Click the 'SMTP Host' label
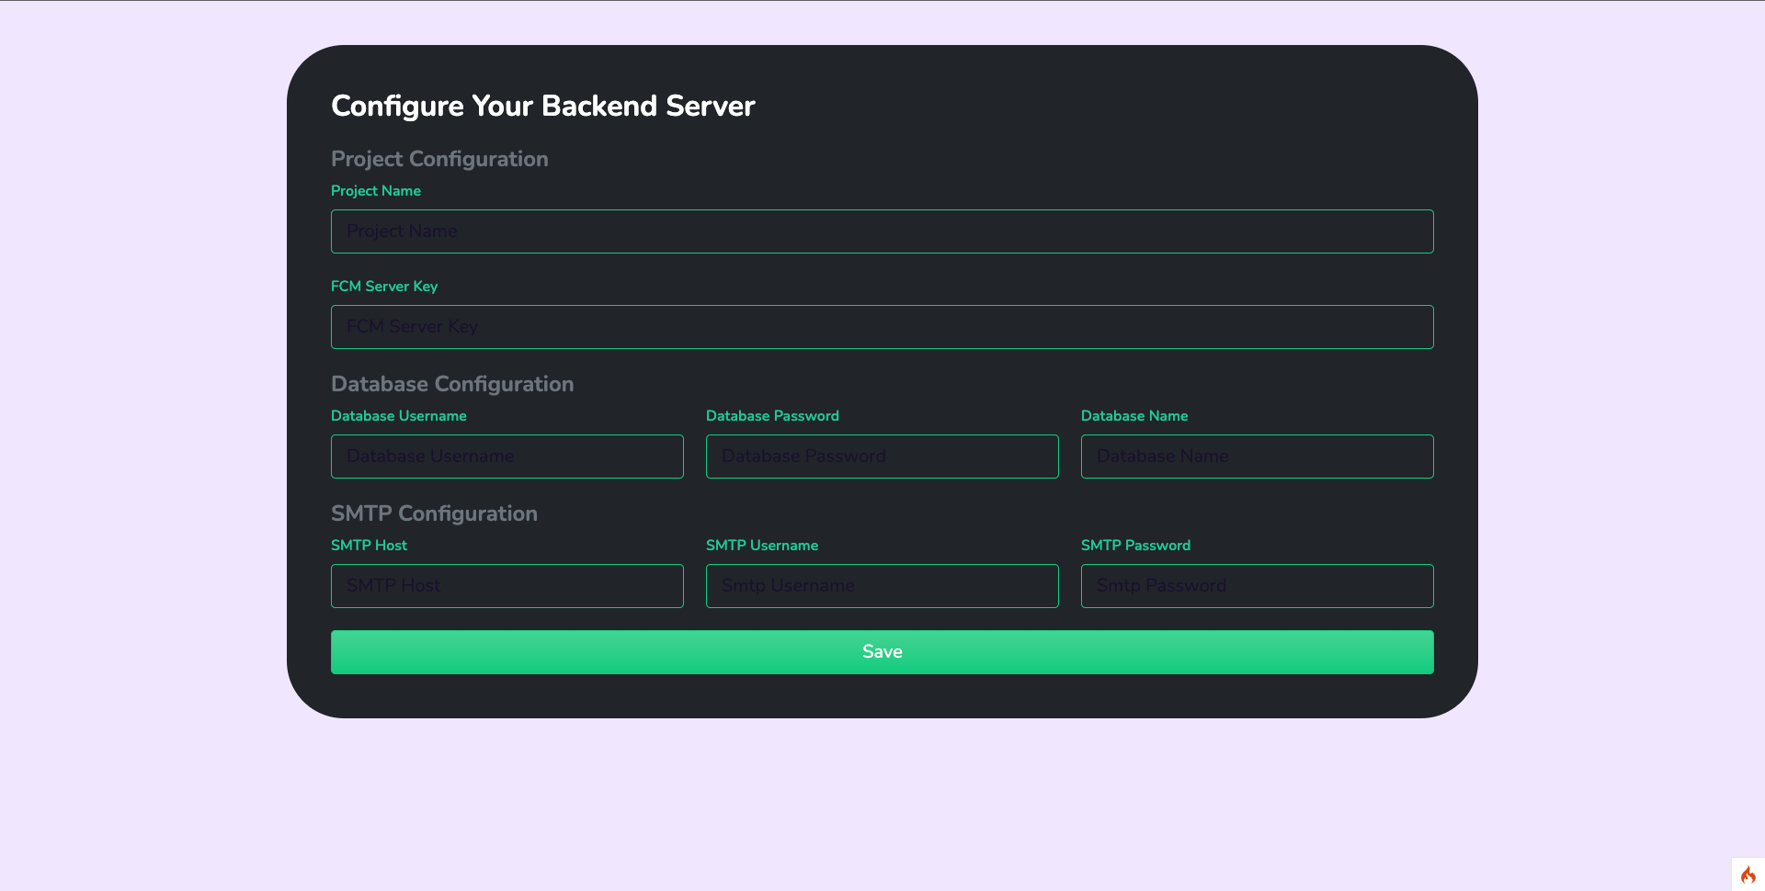 pyautogui.click(x=369, y=546)
